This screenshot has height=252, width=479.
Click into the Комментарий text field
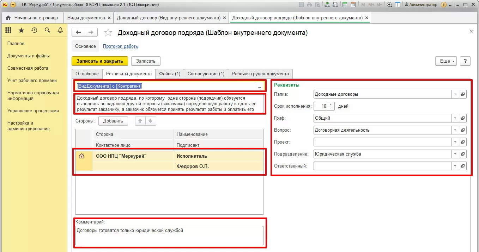[169, 235]
